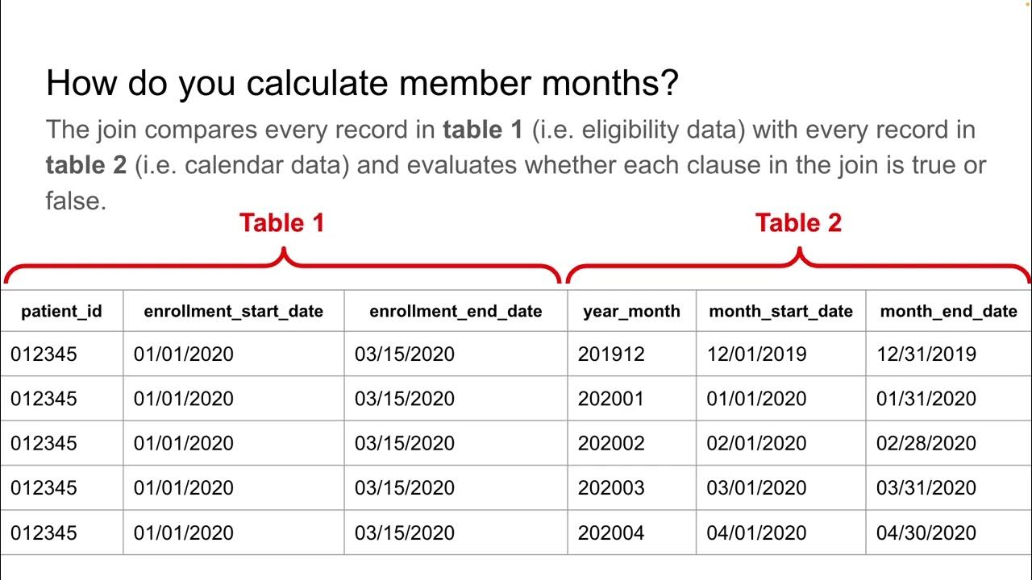Click the 202003 year_month cell

pyautogui.click(x=611, y=487)
